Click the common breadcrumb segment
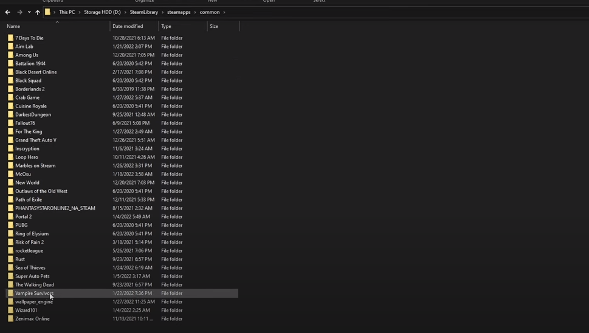This screenshot has width=589, height=333. pyautogui.click(x=210, y=12)
